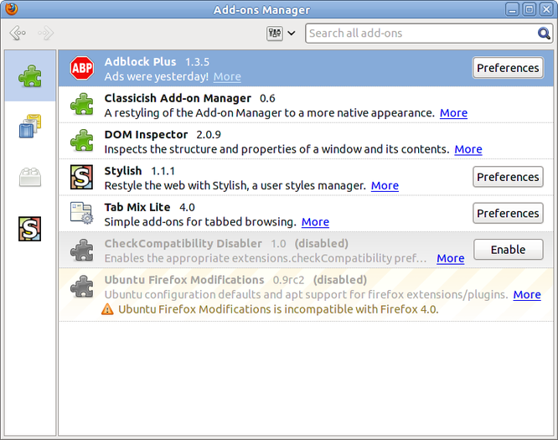Follow More link for Tab Mix Lite

click(x=315, y=222)
